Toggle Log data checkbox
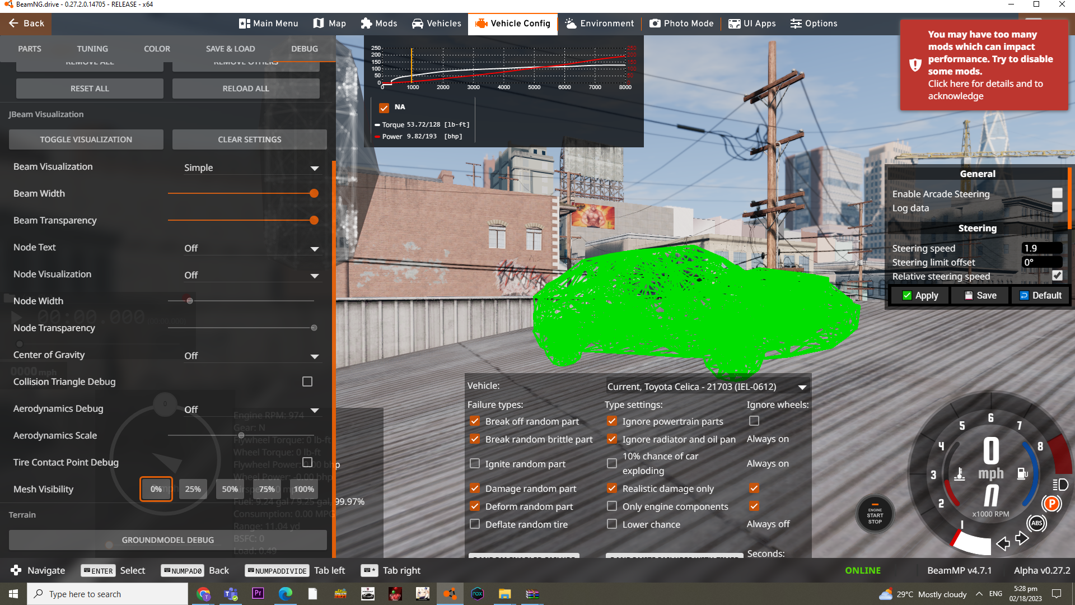Viewport: 1075px width, 605px height. [1057, 207]
